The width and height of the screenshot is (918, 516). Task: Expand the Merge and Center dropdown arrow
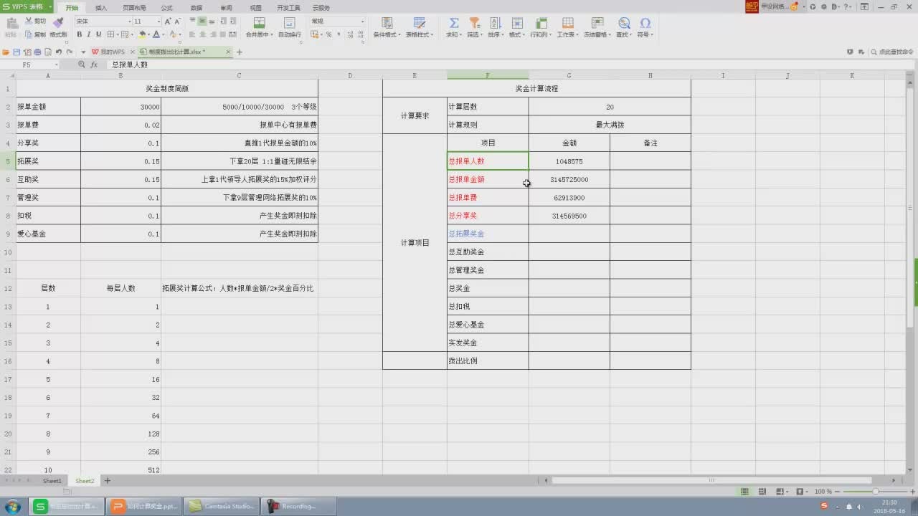pos(270,34)
